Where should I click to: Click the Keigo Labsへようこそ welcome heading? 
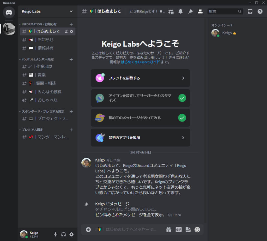click(140, 44)
